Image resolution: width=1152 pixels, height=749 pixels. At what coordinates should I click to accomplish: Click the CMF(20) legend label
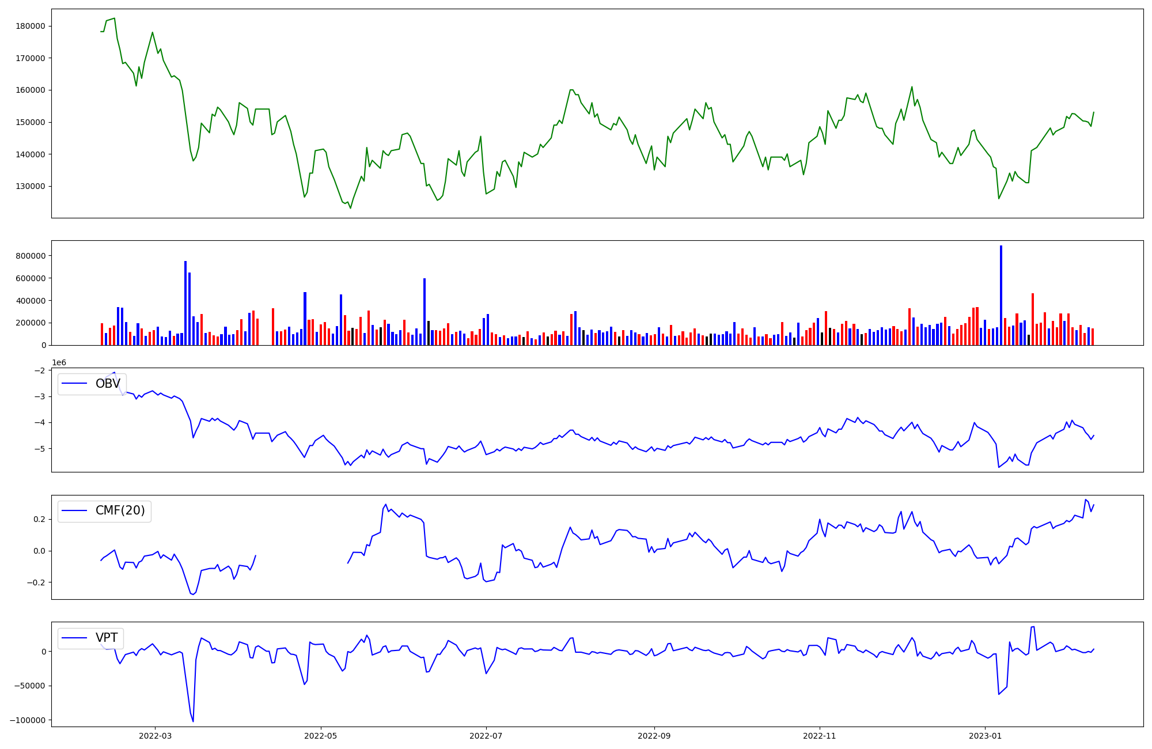120,510
